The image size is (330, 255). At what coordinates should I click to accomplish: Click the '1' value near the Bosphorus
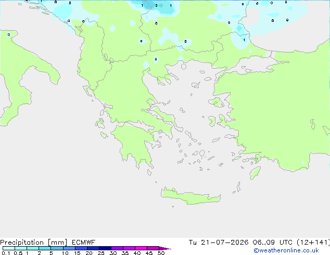244,40
